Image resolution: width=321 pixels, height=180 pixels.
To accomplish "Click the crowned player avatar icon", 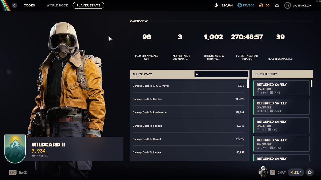I will coord(263,172).
